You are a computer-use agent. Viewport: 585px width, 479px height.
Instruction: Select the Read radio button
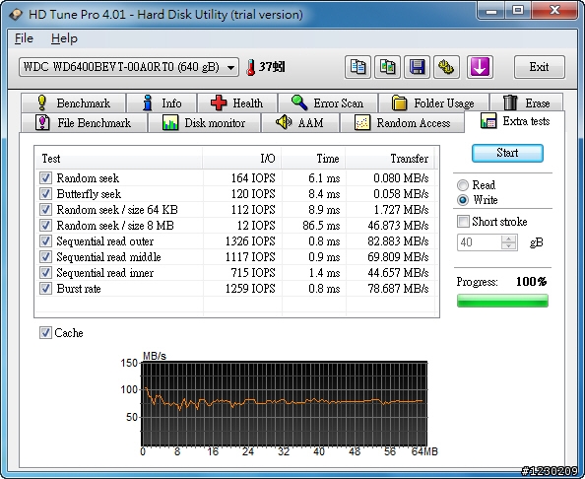tap(463, 185)
